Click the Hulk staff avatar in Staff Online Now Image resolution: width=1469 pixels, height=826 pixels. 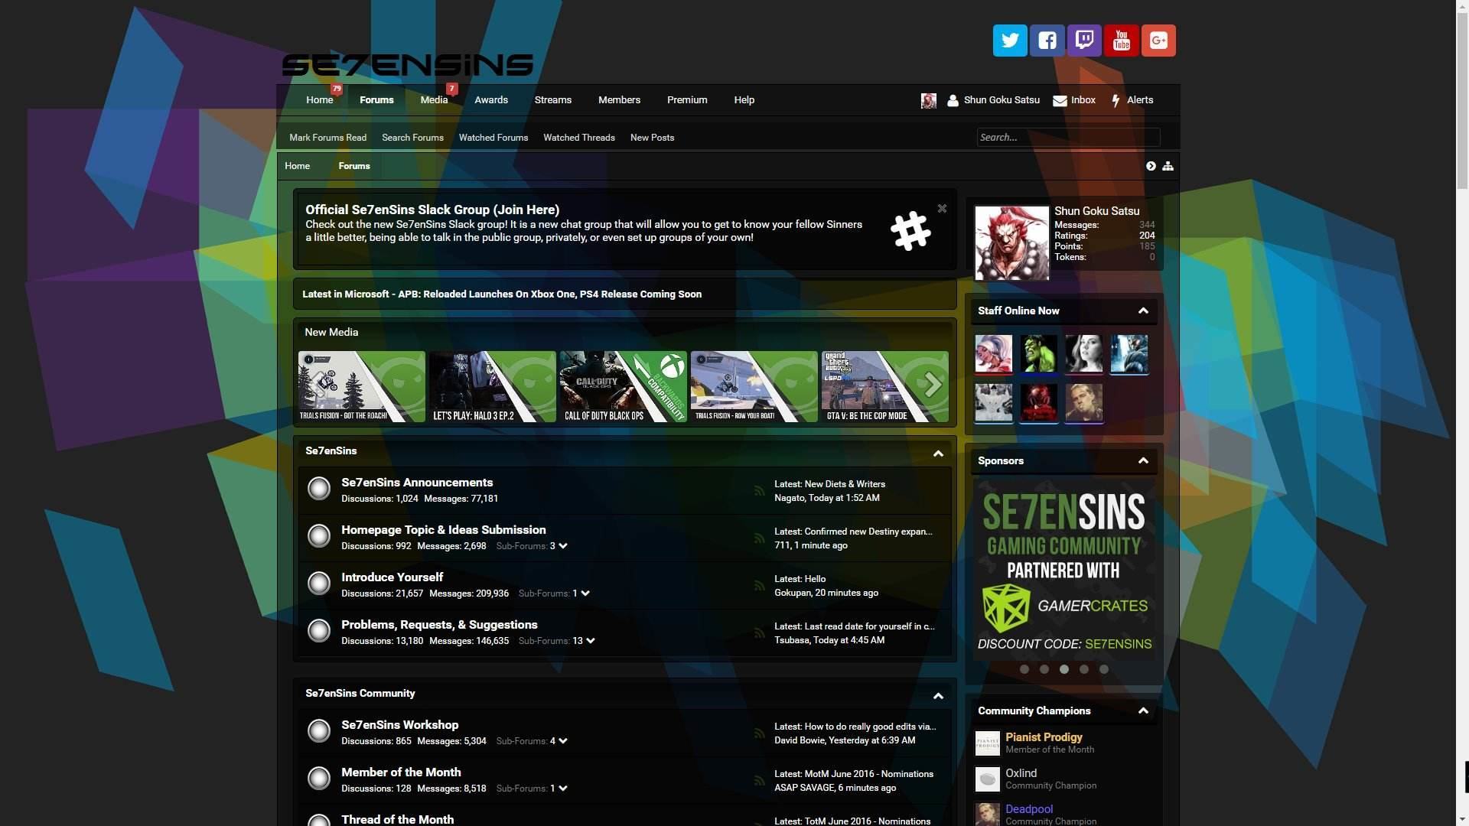pos(1039,354)
